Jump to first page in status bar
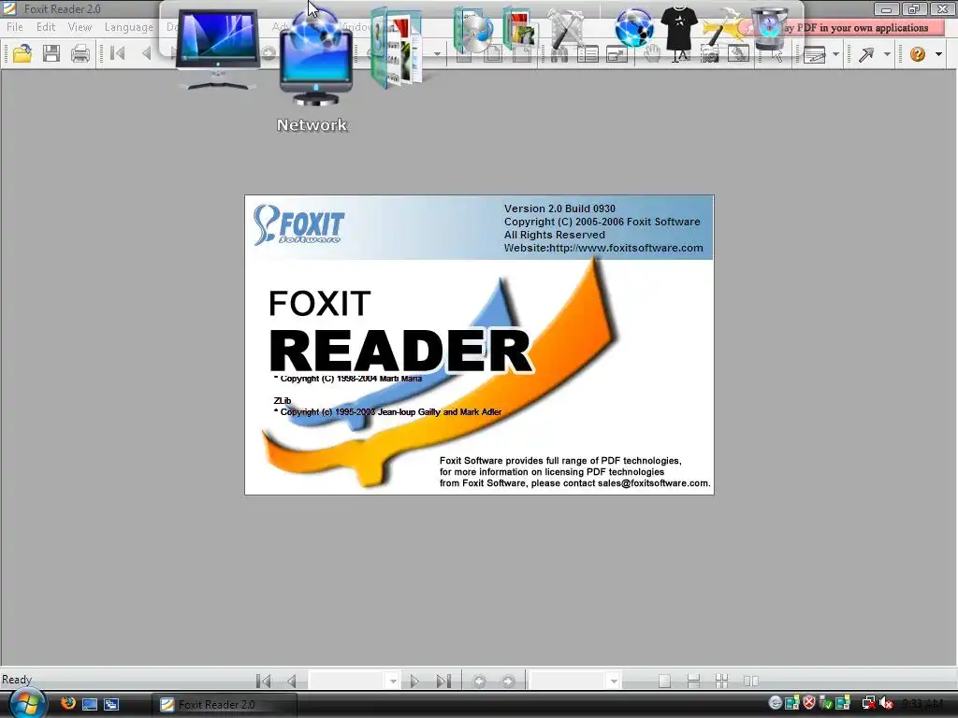958x718 pixels. (263, 681)
